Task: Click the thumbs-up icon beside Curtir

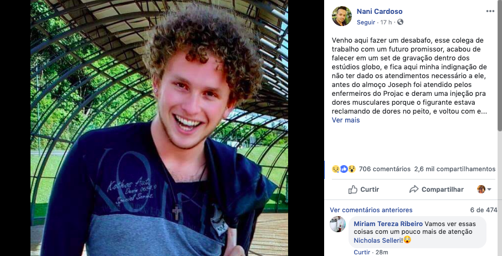Action: tap(353, 190)
